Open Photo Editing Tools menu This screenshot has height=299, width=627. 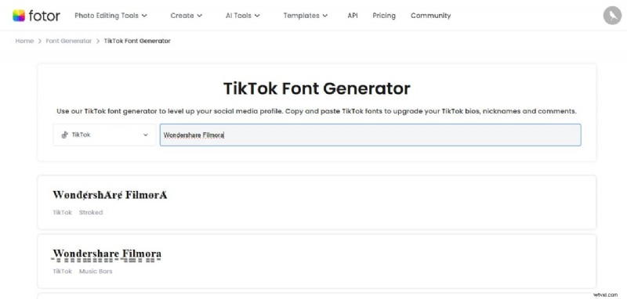(x=111, y=16)
